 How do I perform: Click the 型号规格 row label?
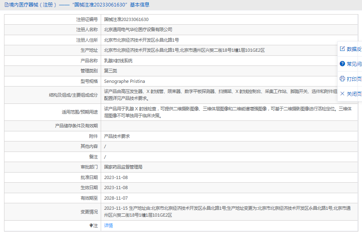point(89,81)
